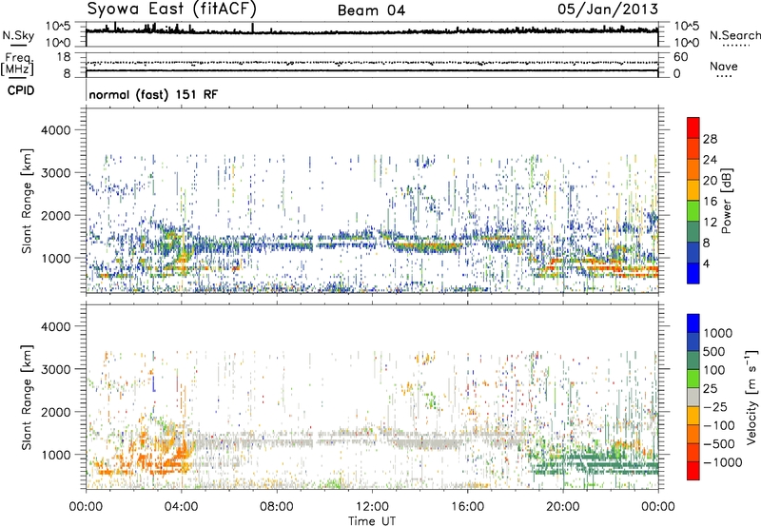Viewport: 761px width, 527px height.
Task: Click the "2000" tick on the velocity panel
Action: click(x=55, y=412)
